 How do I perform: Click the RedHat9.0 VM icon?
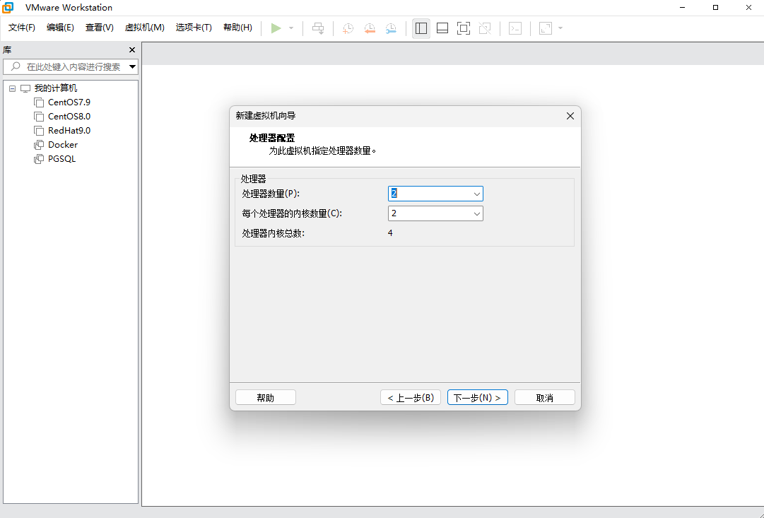tap(38, 131)
